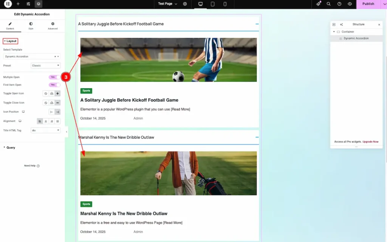Screen dimensions: 387x242
Task: Open the Preset dropdown
Action: (x=45, y=66)
